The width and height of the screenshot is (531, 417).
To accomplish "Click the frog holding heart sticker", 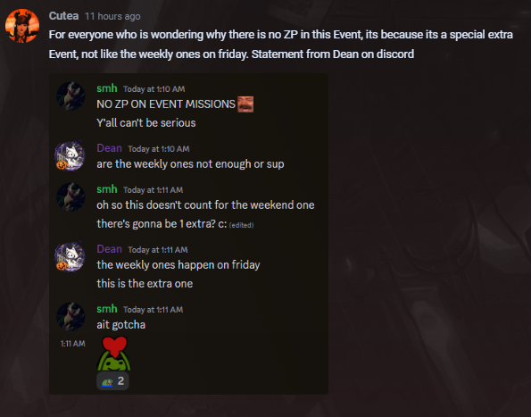I will [114, 354].
